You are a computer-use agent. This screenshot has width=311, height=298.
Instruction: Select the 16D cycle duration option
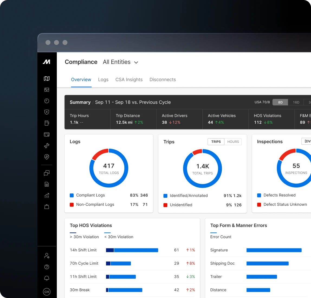(296, 102)
